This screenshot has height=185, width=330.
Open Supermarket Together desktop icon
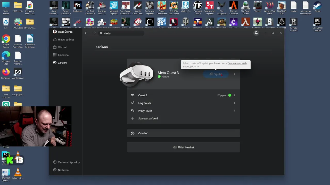(x=210, y=8)
